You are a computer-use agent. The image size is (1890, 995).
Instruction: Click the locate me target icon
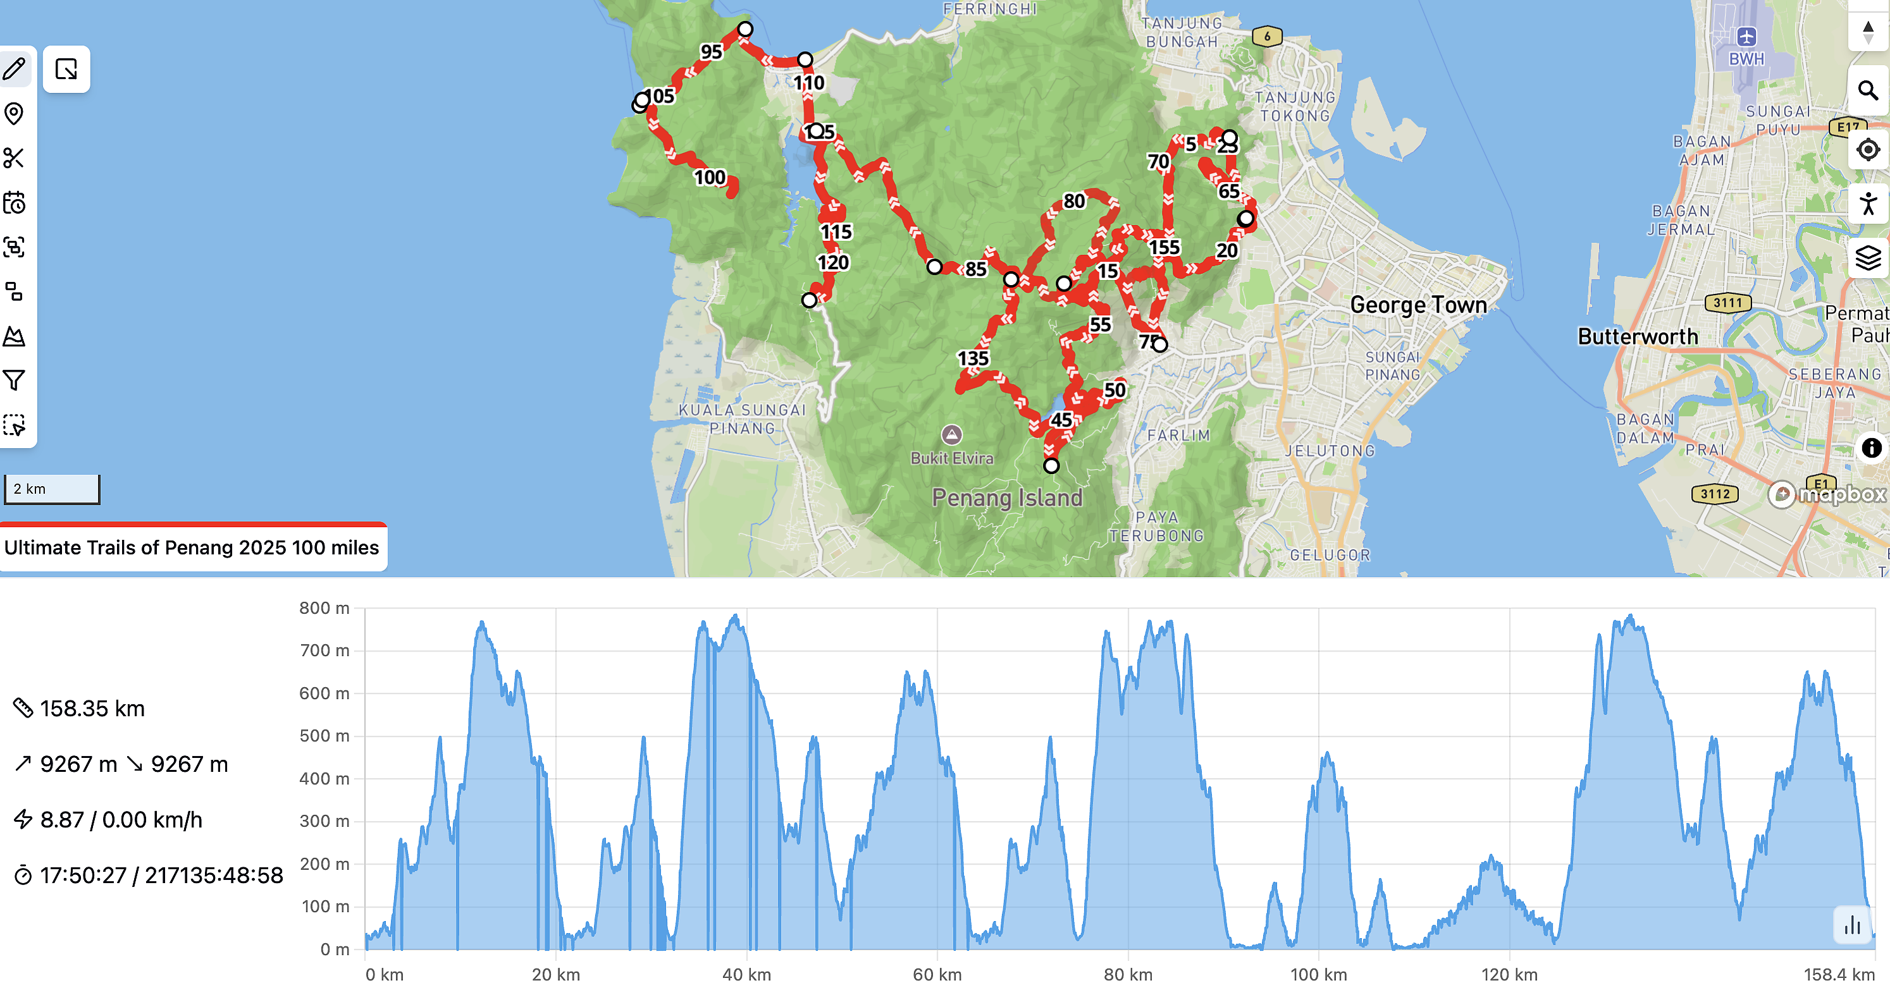pos(1868,150)
